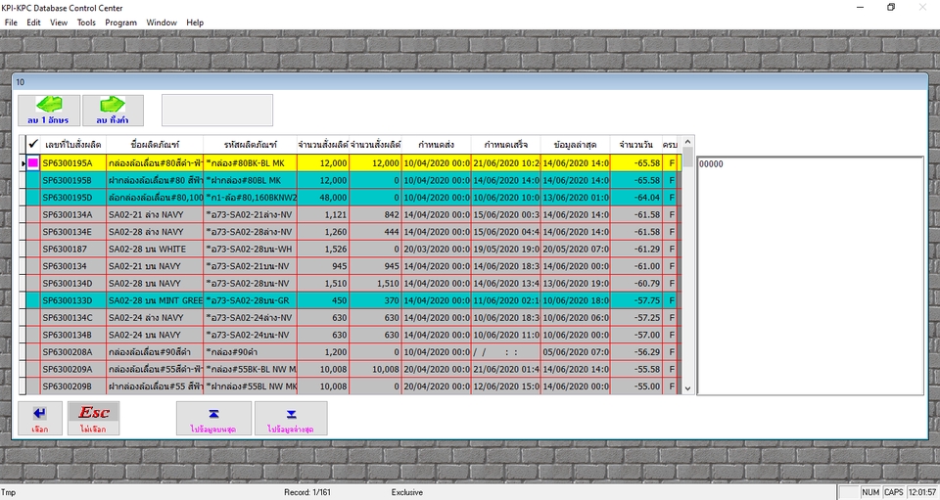Select order cell SP6300195A
Screen dimensions: 940x500
click(73, 162)
